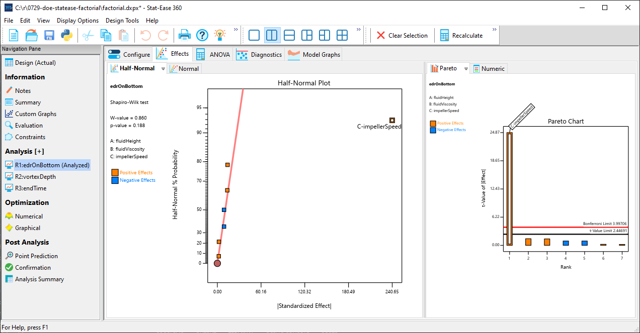Select R2:vortexDepth response
The width and height of the screenshot is (640, 333).
point(30,177)
